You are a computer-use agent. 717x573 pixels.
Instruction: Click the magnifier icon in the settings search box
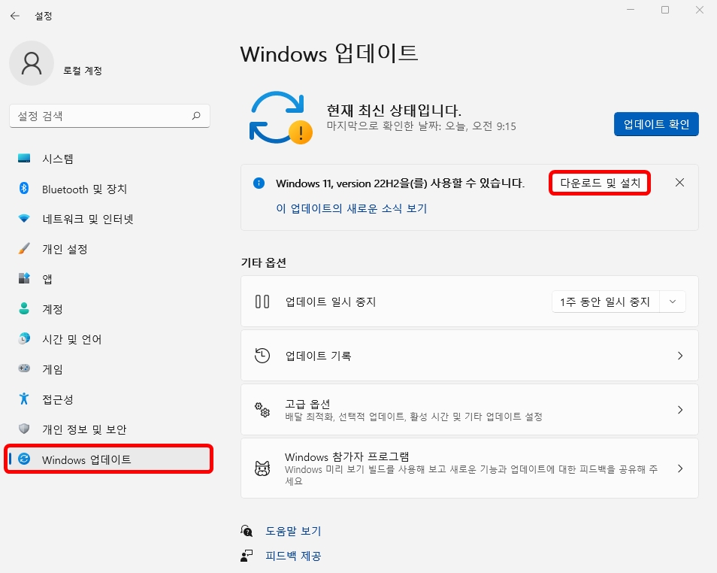tap(196, 116)
